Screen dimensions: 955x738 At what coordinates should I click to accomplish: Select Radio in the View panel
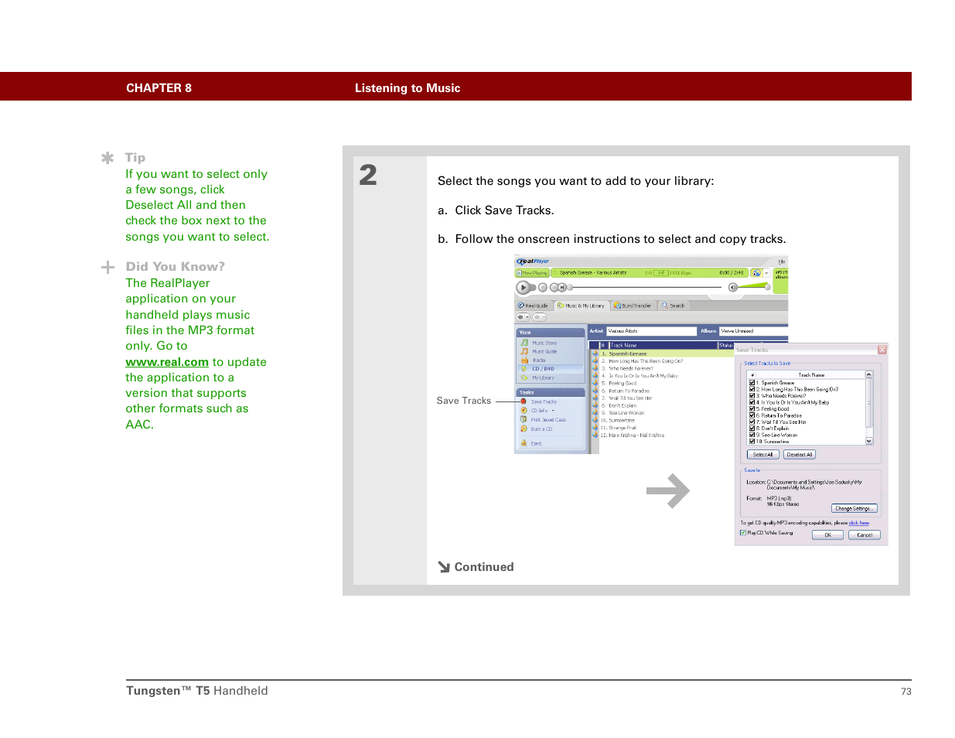pyautogui.click(x=539, y=360)
